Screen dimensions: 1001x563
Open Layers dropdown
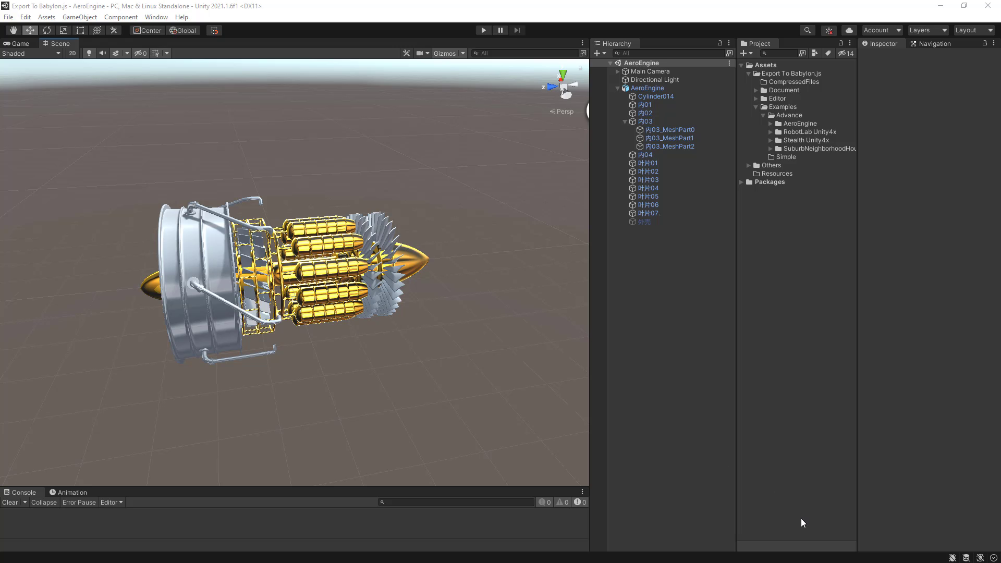[928, 30]
